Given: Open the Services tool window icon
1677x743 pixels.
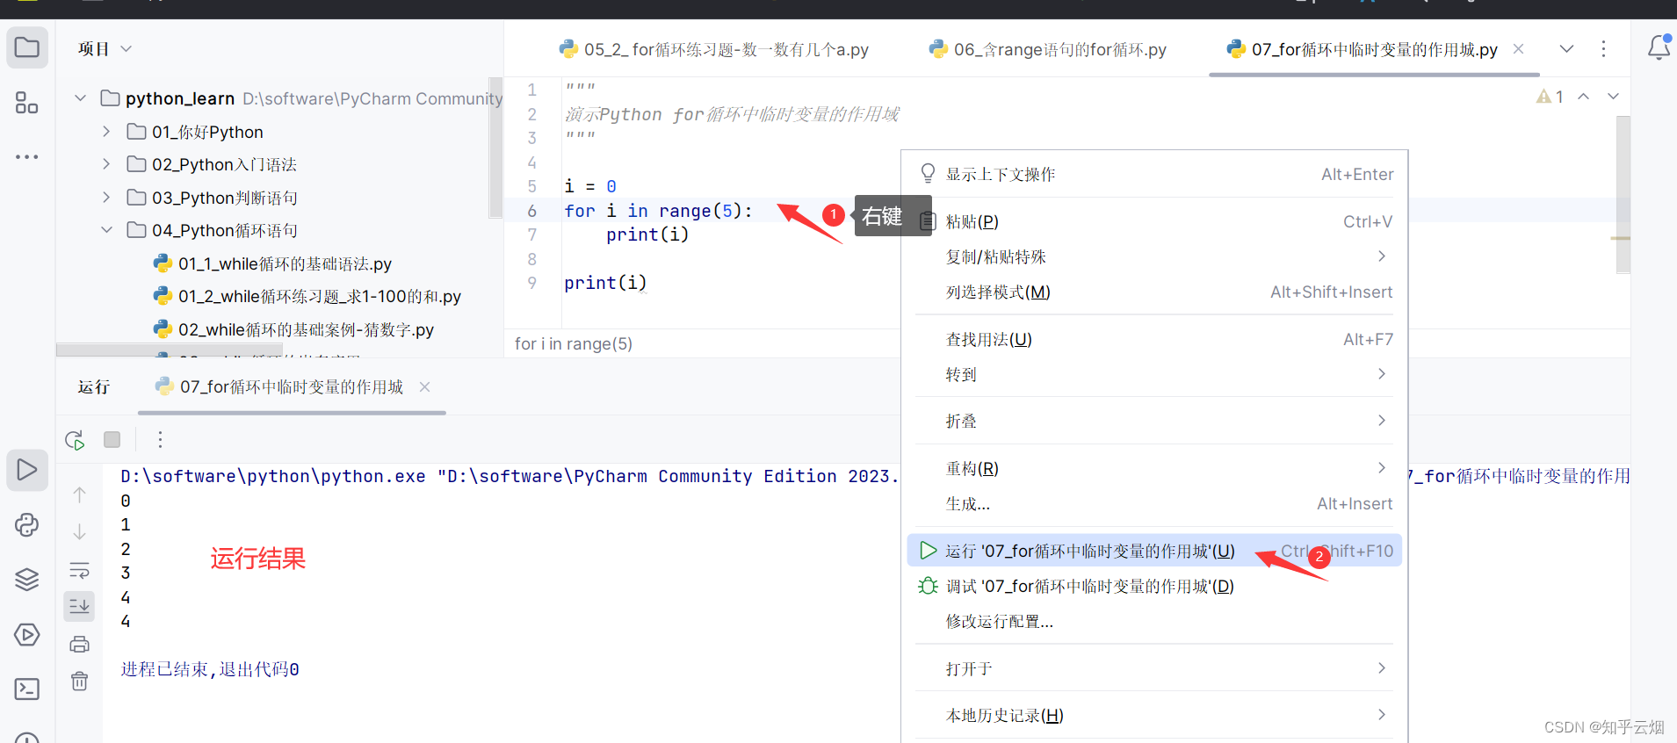Looking at the screenshot, I should pyautogui.click(x=27, y=634).
